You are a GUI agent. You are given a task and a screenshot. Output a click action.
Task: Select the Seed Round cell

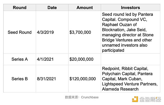(20, 32)
